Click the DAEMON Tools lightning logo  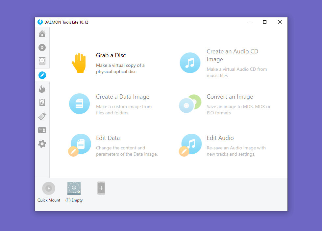(40, 22)
